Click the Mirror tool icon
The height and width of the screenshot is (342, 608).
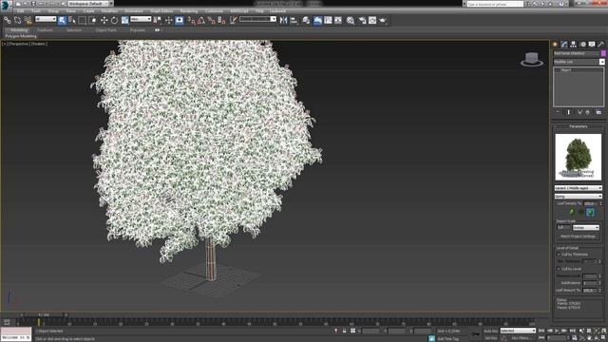283,20
